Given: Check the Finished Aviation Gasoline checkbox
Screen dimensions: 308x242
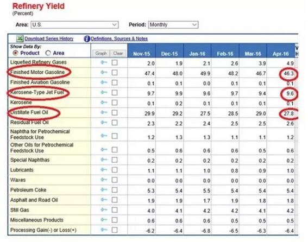Looking at the screenshot, I should pos(115,82).
